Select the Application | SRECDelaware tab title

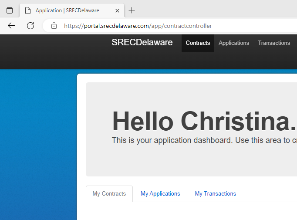[x=67, y=10]
